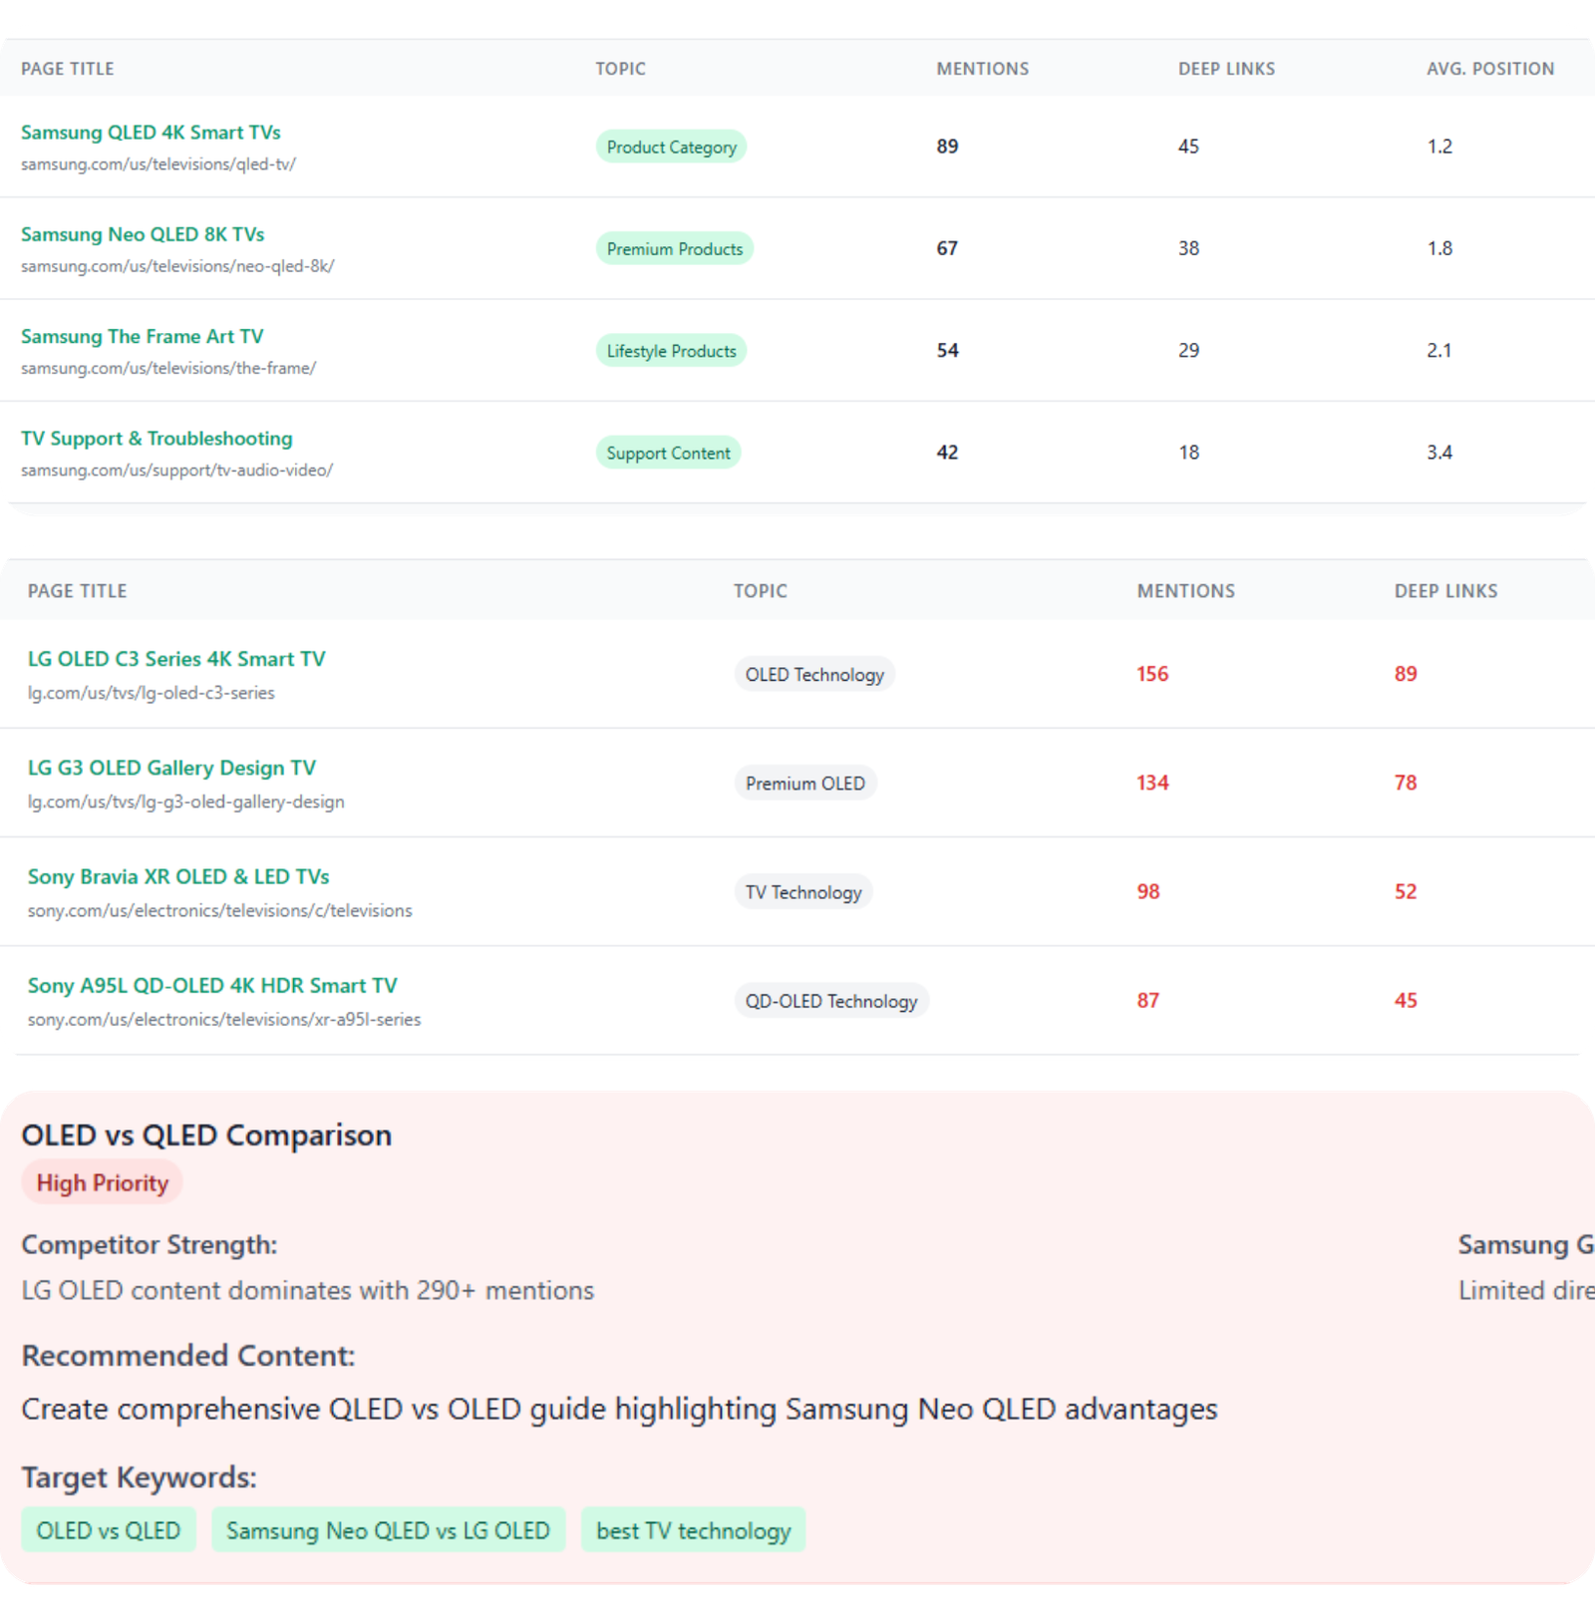1595x1606 pixels.
Task: Sort first table by AVG. POSITION header
Action: pos(1490,69)
